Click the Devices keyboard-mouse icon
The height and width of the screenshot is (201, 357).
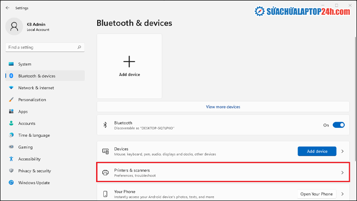(105, 151)
